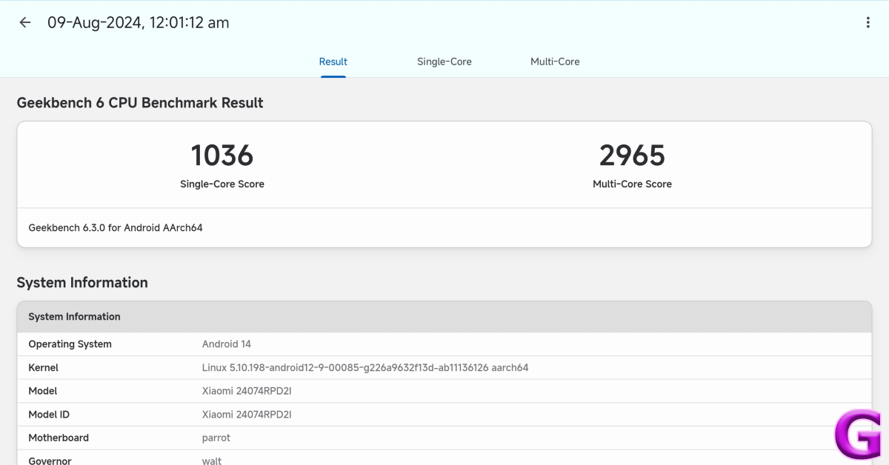Select the motherboard value parrot
Image resolution: width=889 pixels, height=465 pixels.
coord(216,438)
